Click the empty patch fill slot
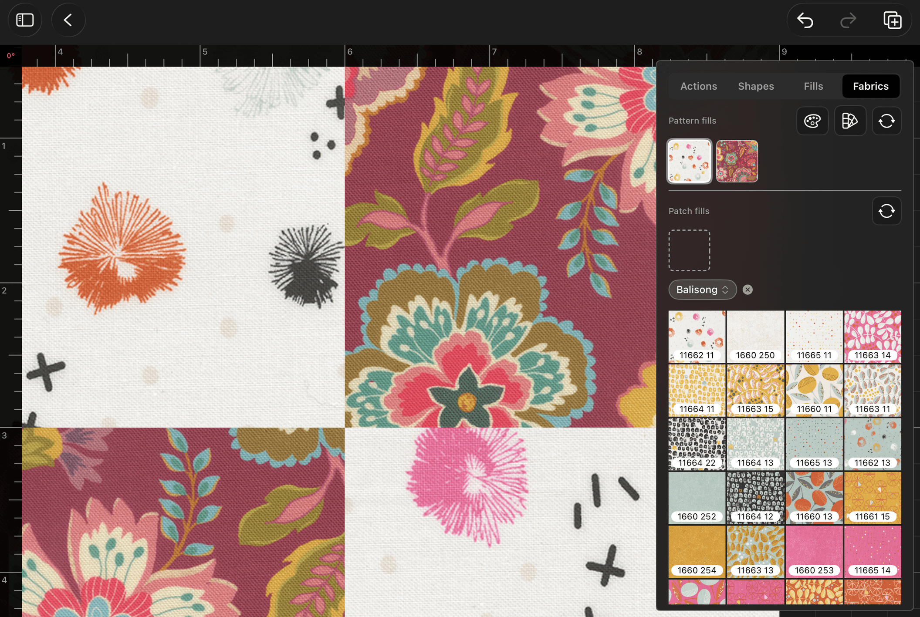 (x=690, y=250)
